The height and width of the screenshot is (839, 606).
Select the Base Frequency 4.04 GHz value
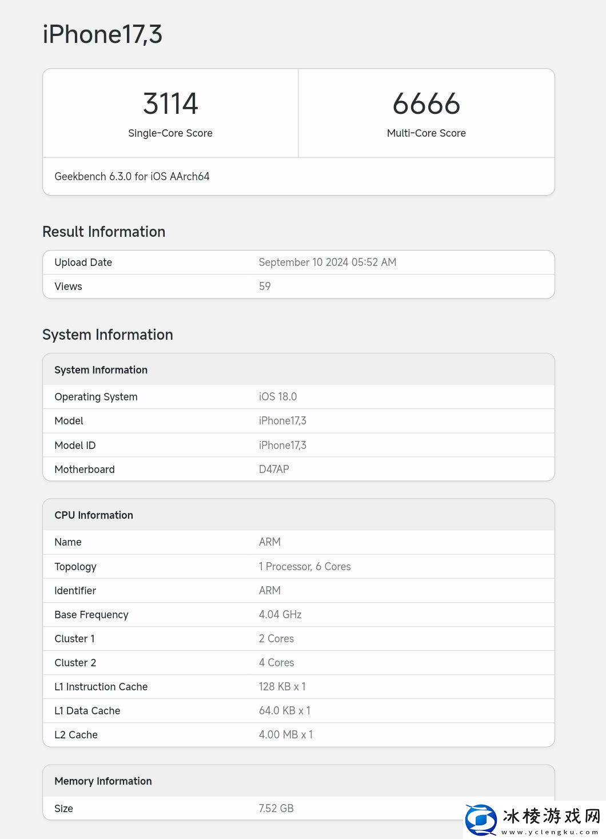280,614
